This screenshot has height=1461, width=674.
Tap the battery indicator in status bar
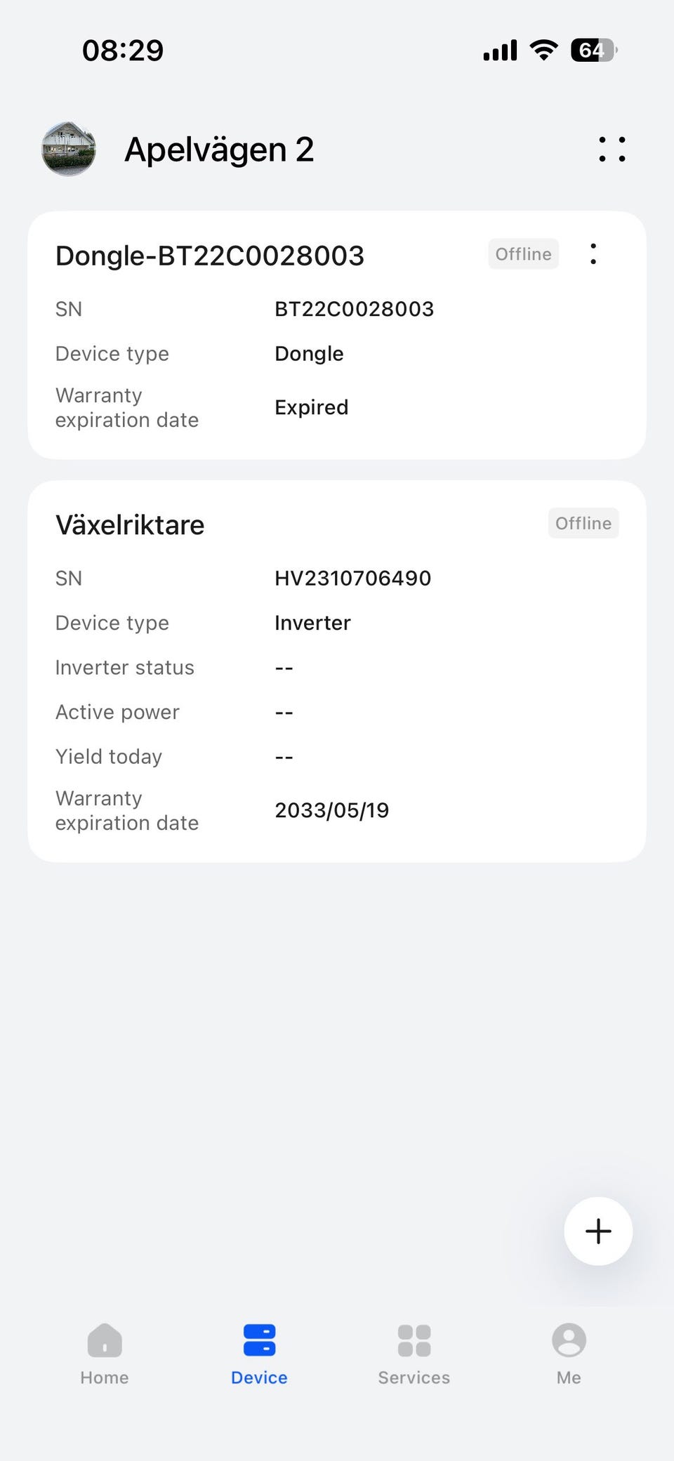coord(593,50)
